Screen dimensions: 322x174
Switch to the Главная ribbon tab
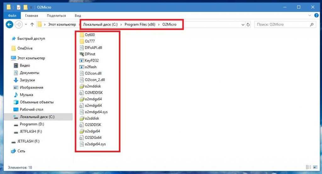click(31, 16)
